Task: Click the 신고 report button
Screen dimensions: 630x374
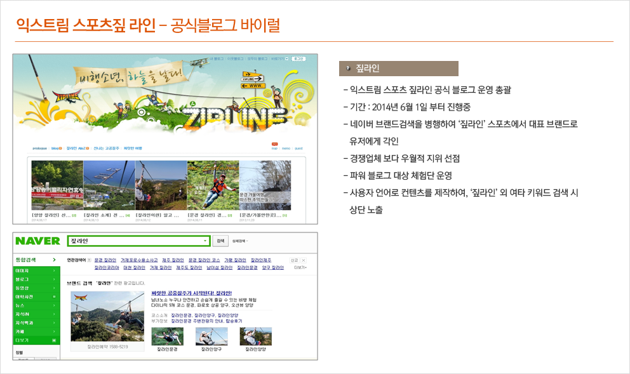Action: pos(295,260)
